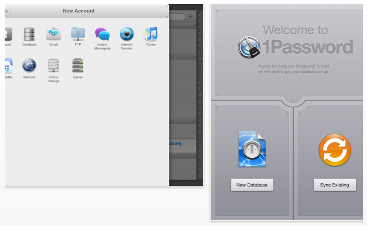Click the New Account popover title
The height and width of the screenshot is (226, 367).
tap(79, 11)
